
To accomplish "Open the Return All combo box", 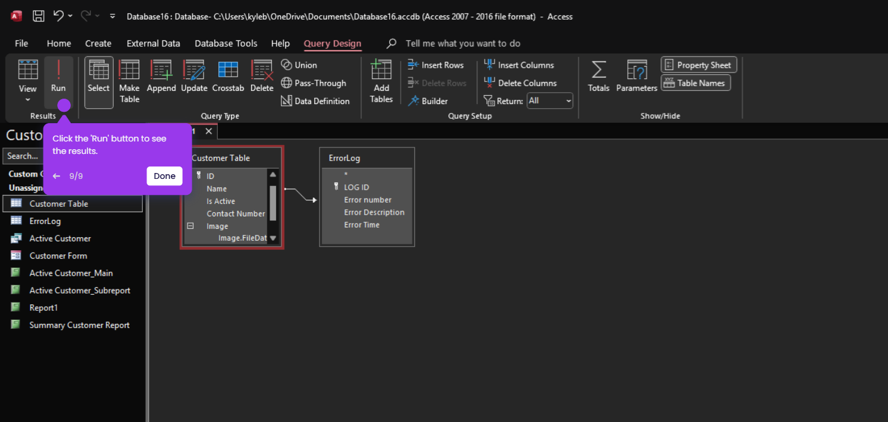I will pos(550,101).
